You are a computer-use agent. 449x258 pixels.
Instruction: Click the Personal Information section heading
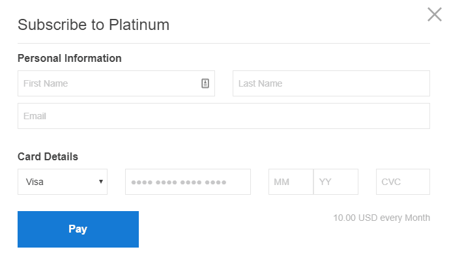[70, 59]
